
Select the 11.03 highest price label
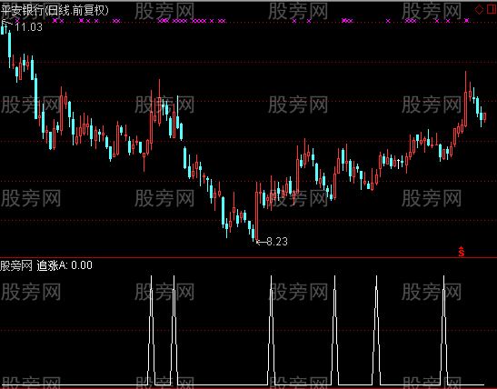tap(28, 27)
